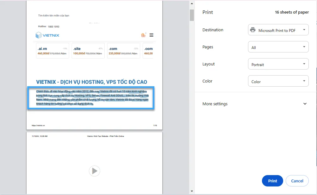Click the https://vietnix.vn footer URL

38,125
